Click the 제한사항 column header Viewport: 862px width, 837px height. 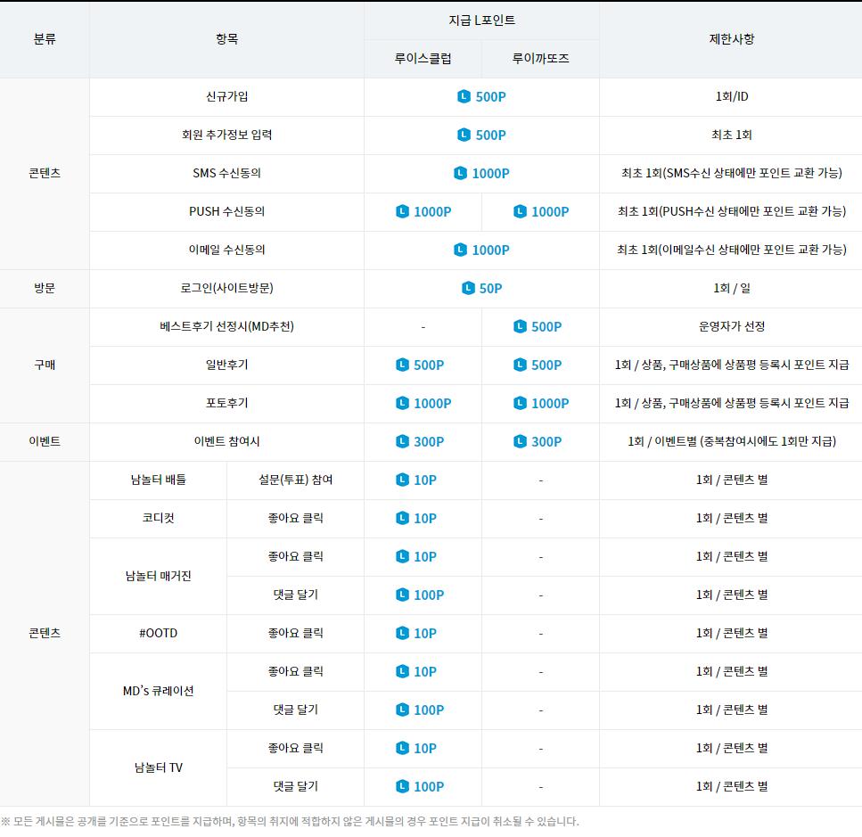pos(731,39)
